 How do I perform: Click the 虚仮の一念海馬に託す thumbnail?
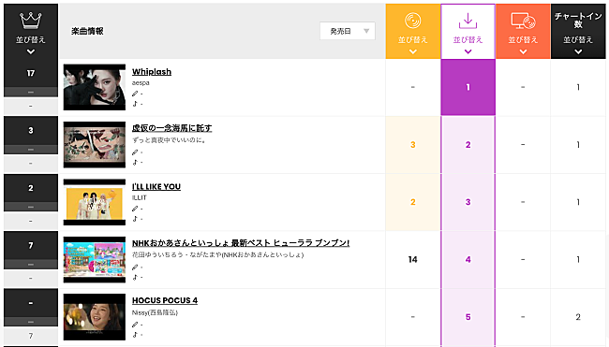click(95, 145)
